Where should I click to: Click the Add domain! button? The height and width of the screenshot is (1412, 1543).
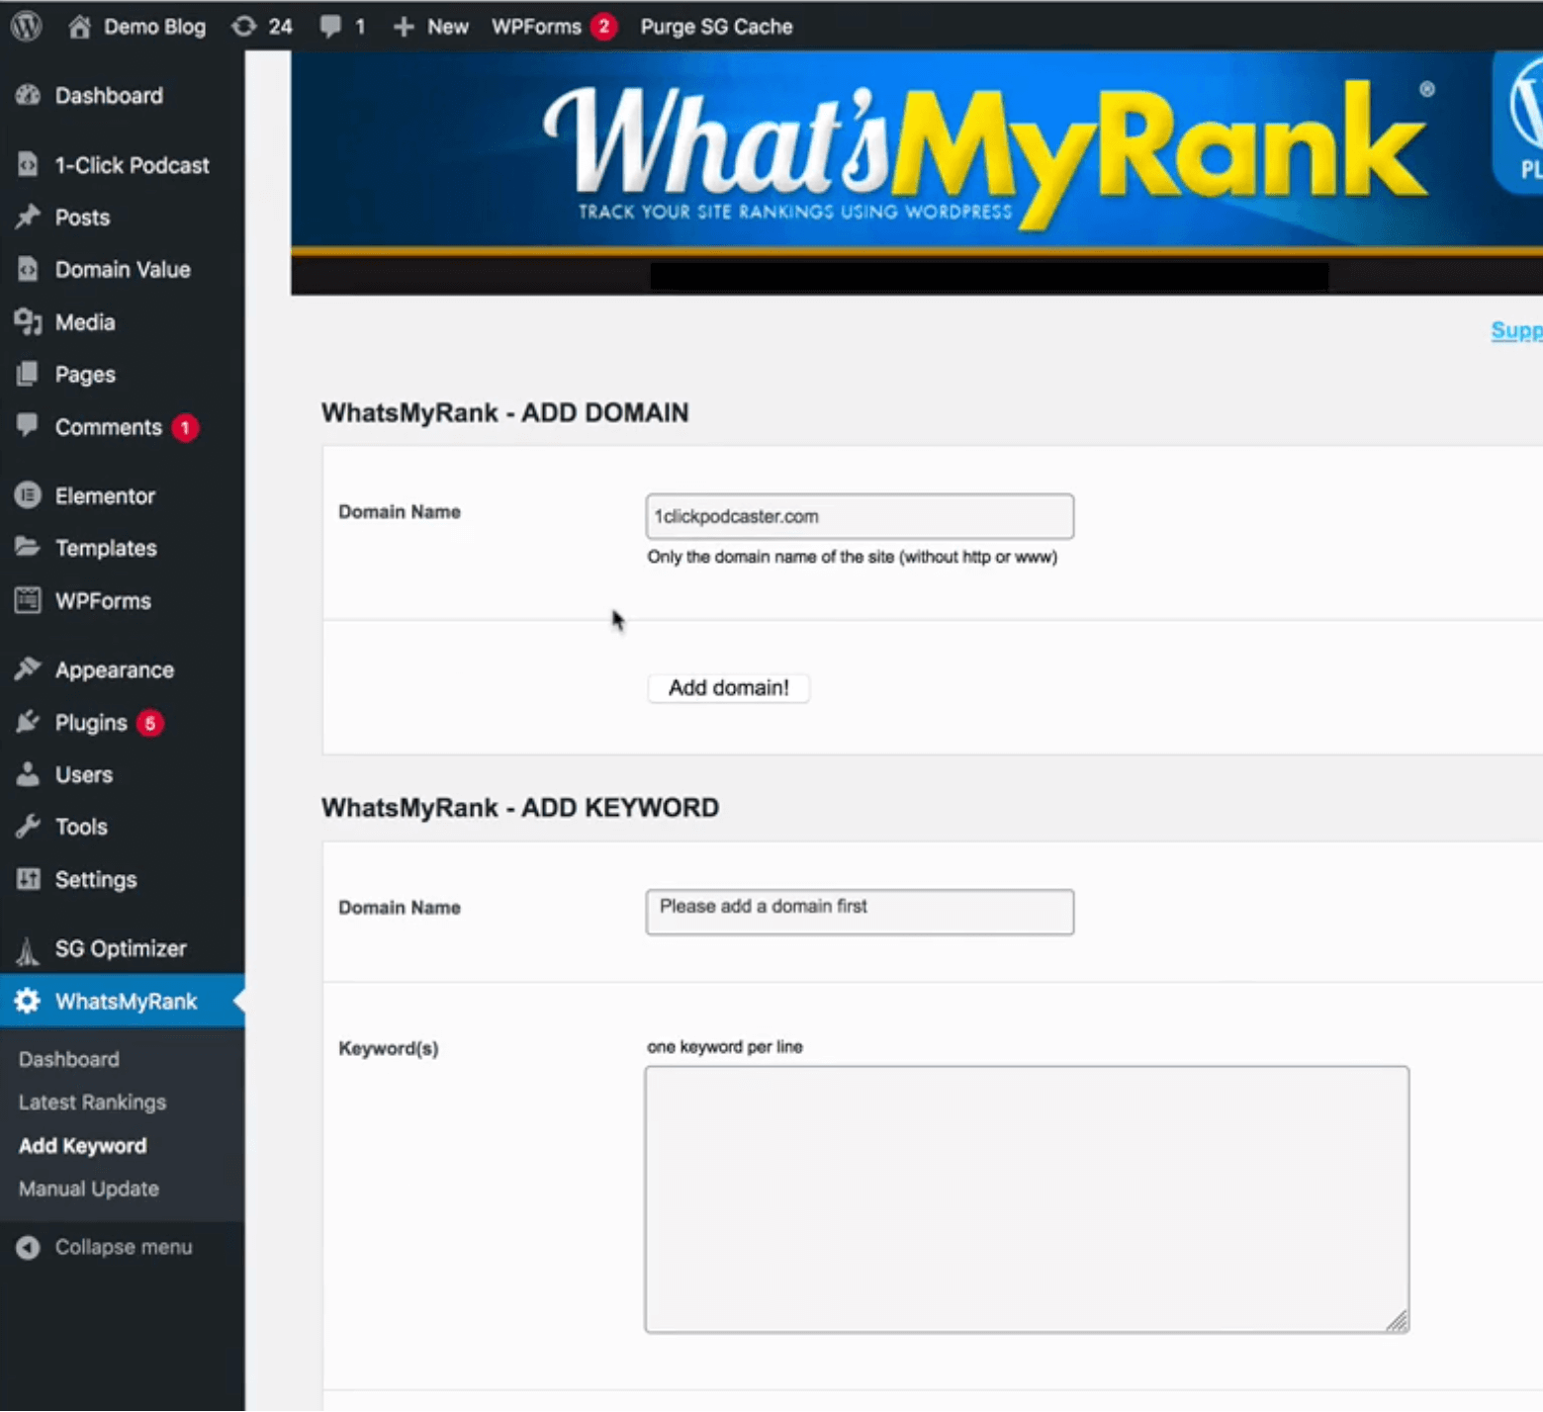point(729,688)
